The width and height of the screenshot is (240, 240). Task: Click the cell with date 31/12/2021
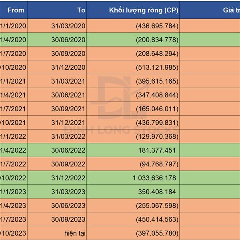[57, 123]
